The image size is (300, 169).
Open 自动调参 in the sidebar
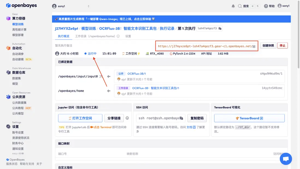(x=18, y=54)
